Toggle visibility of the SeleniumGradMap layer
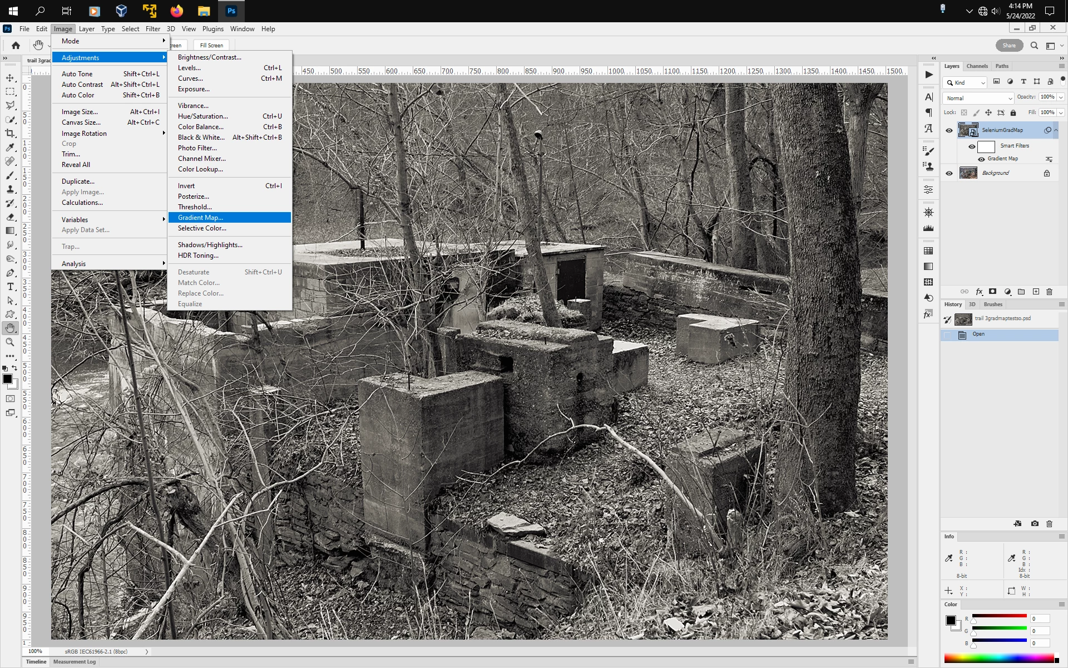Screen dimensions: 1068x668 (949, 130)
